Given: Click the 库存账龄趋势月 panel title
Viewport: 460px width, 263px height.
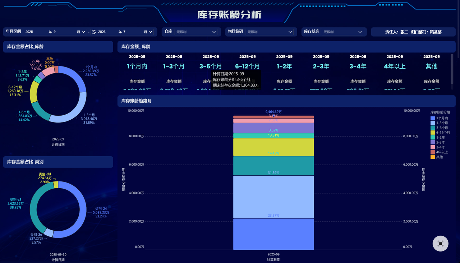Looking at the screenshot, I should tap(137, 101).
